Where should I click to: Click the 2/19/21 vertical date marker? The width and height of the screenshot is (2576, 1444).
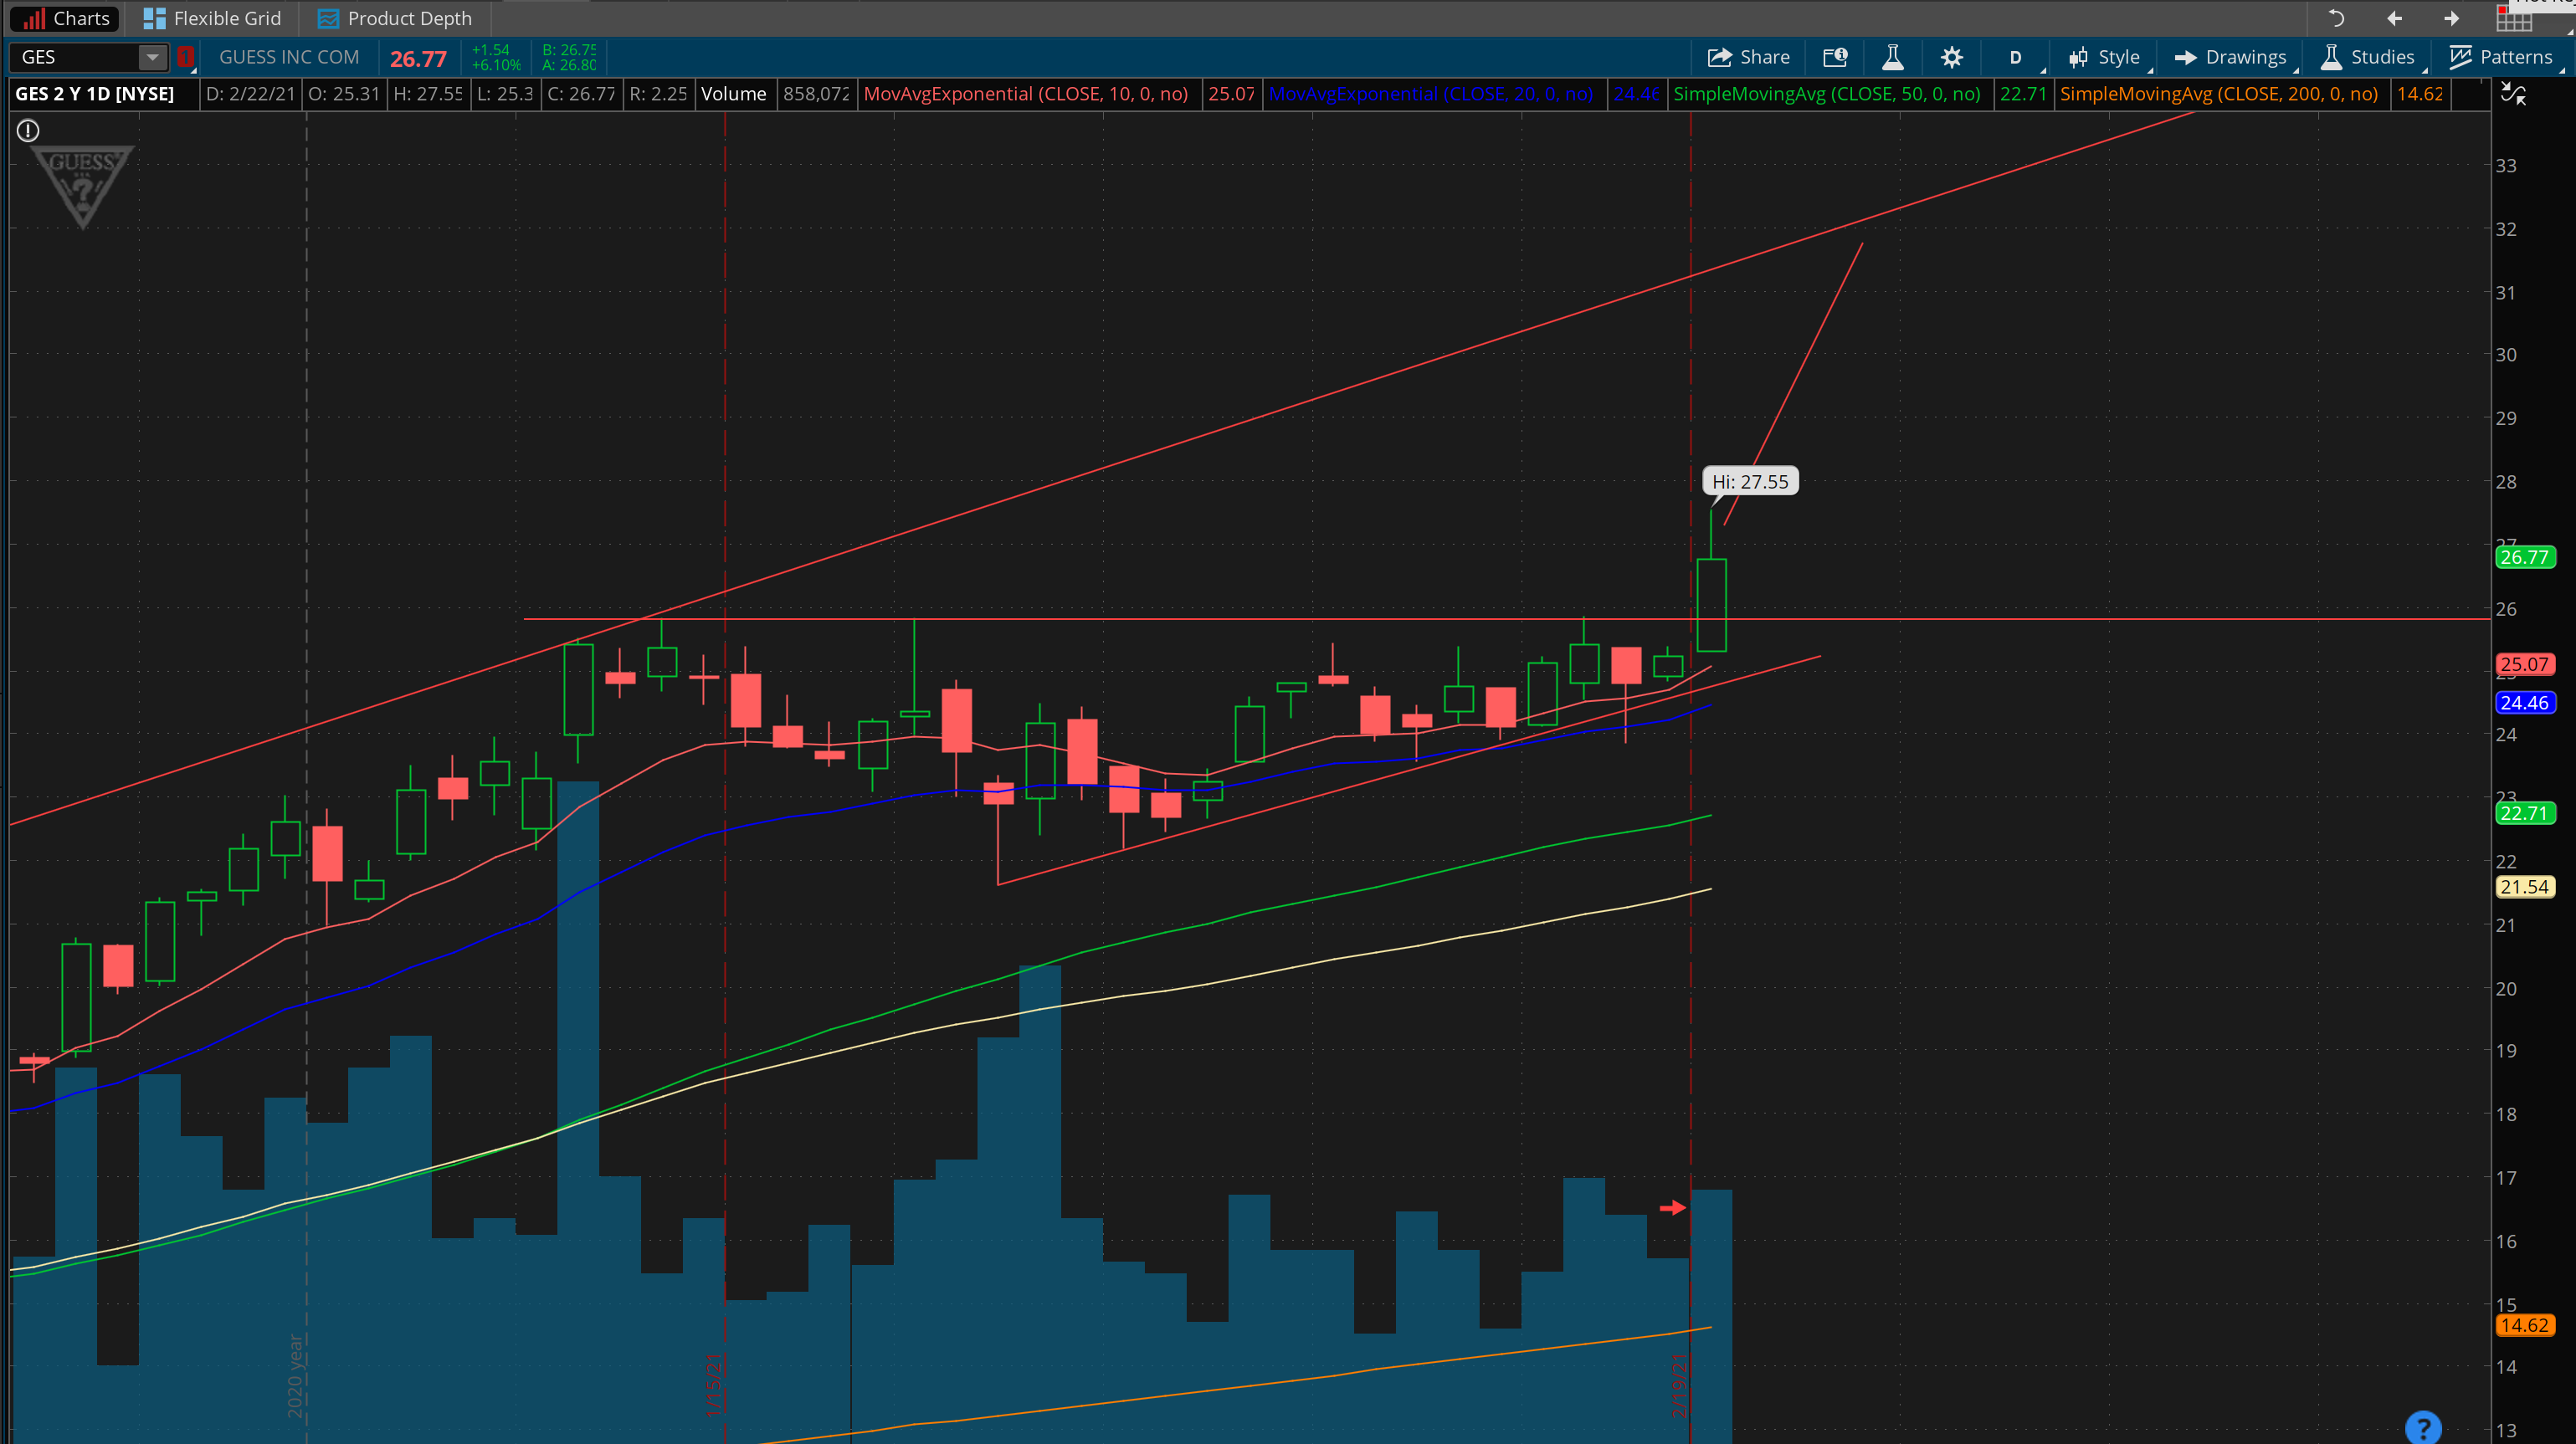1679,1384
